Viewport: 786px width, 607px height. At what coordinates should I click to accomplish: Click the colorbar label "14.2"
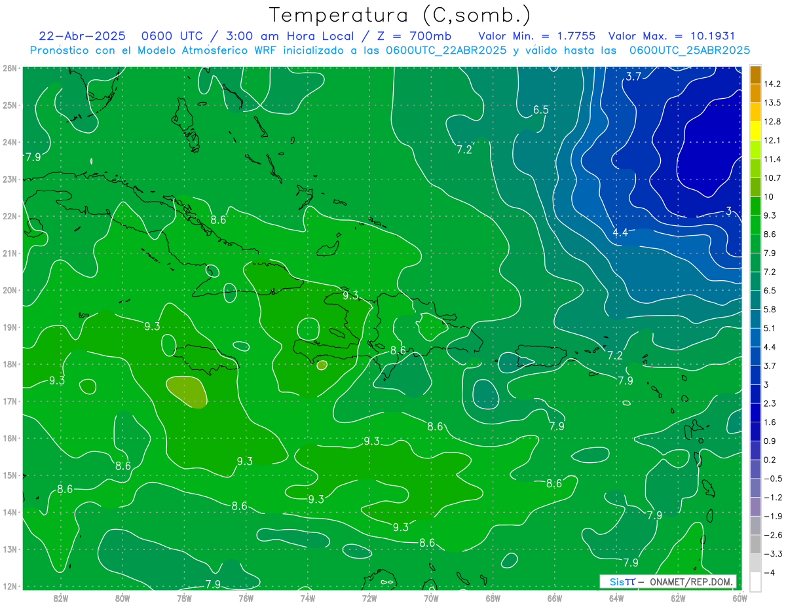[x=772, y=84]
